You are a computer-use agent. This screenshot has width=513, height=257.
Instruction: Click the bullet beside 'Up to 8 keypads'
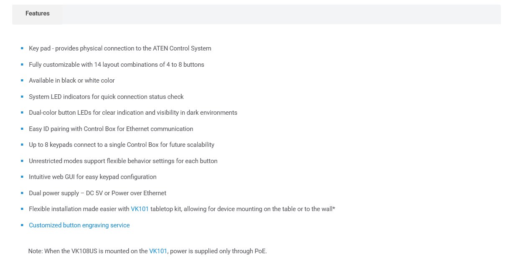pyautogui.click(x=22, y=145)
